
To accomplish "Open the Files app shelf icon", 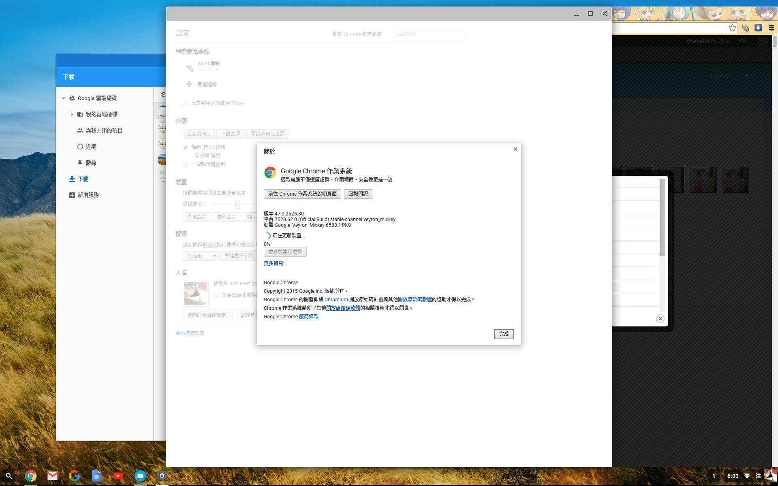I will click(x=140, y=476).
